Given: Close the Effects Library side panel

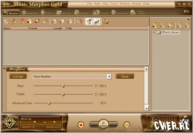Looking at the screenshot, I should (189, 19).
